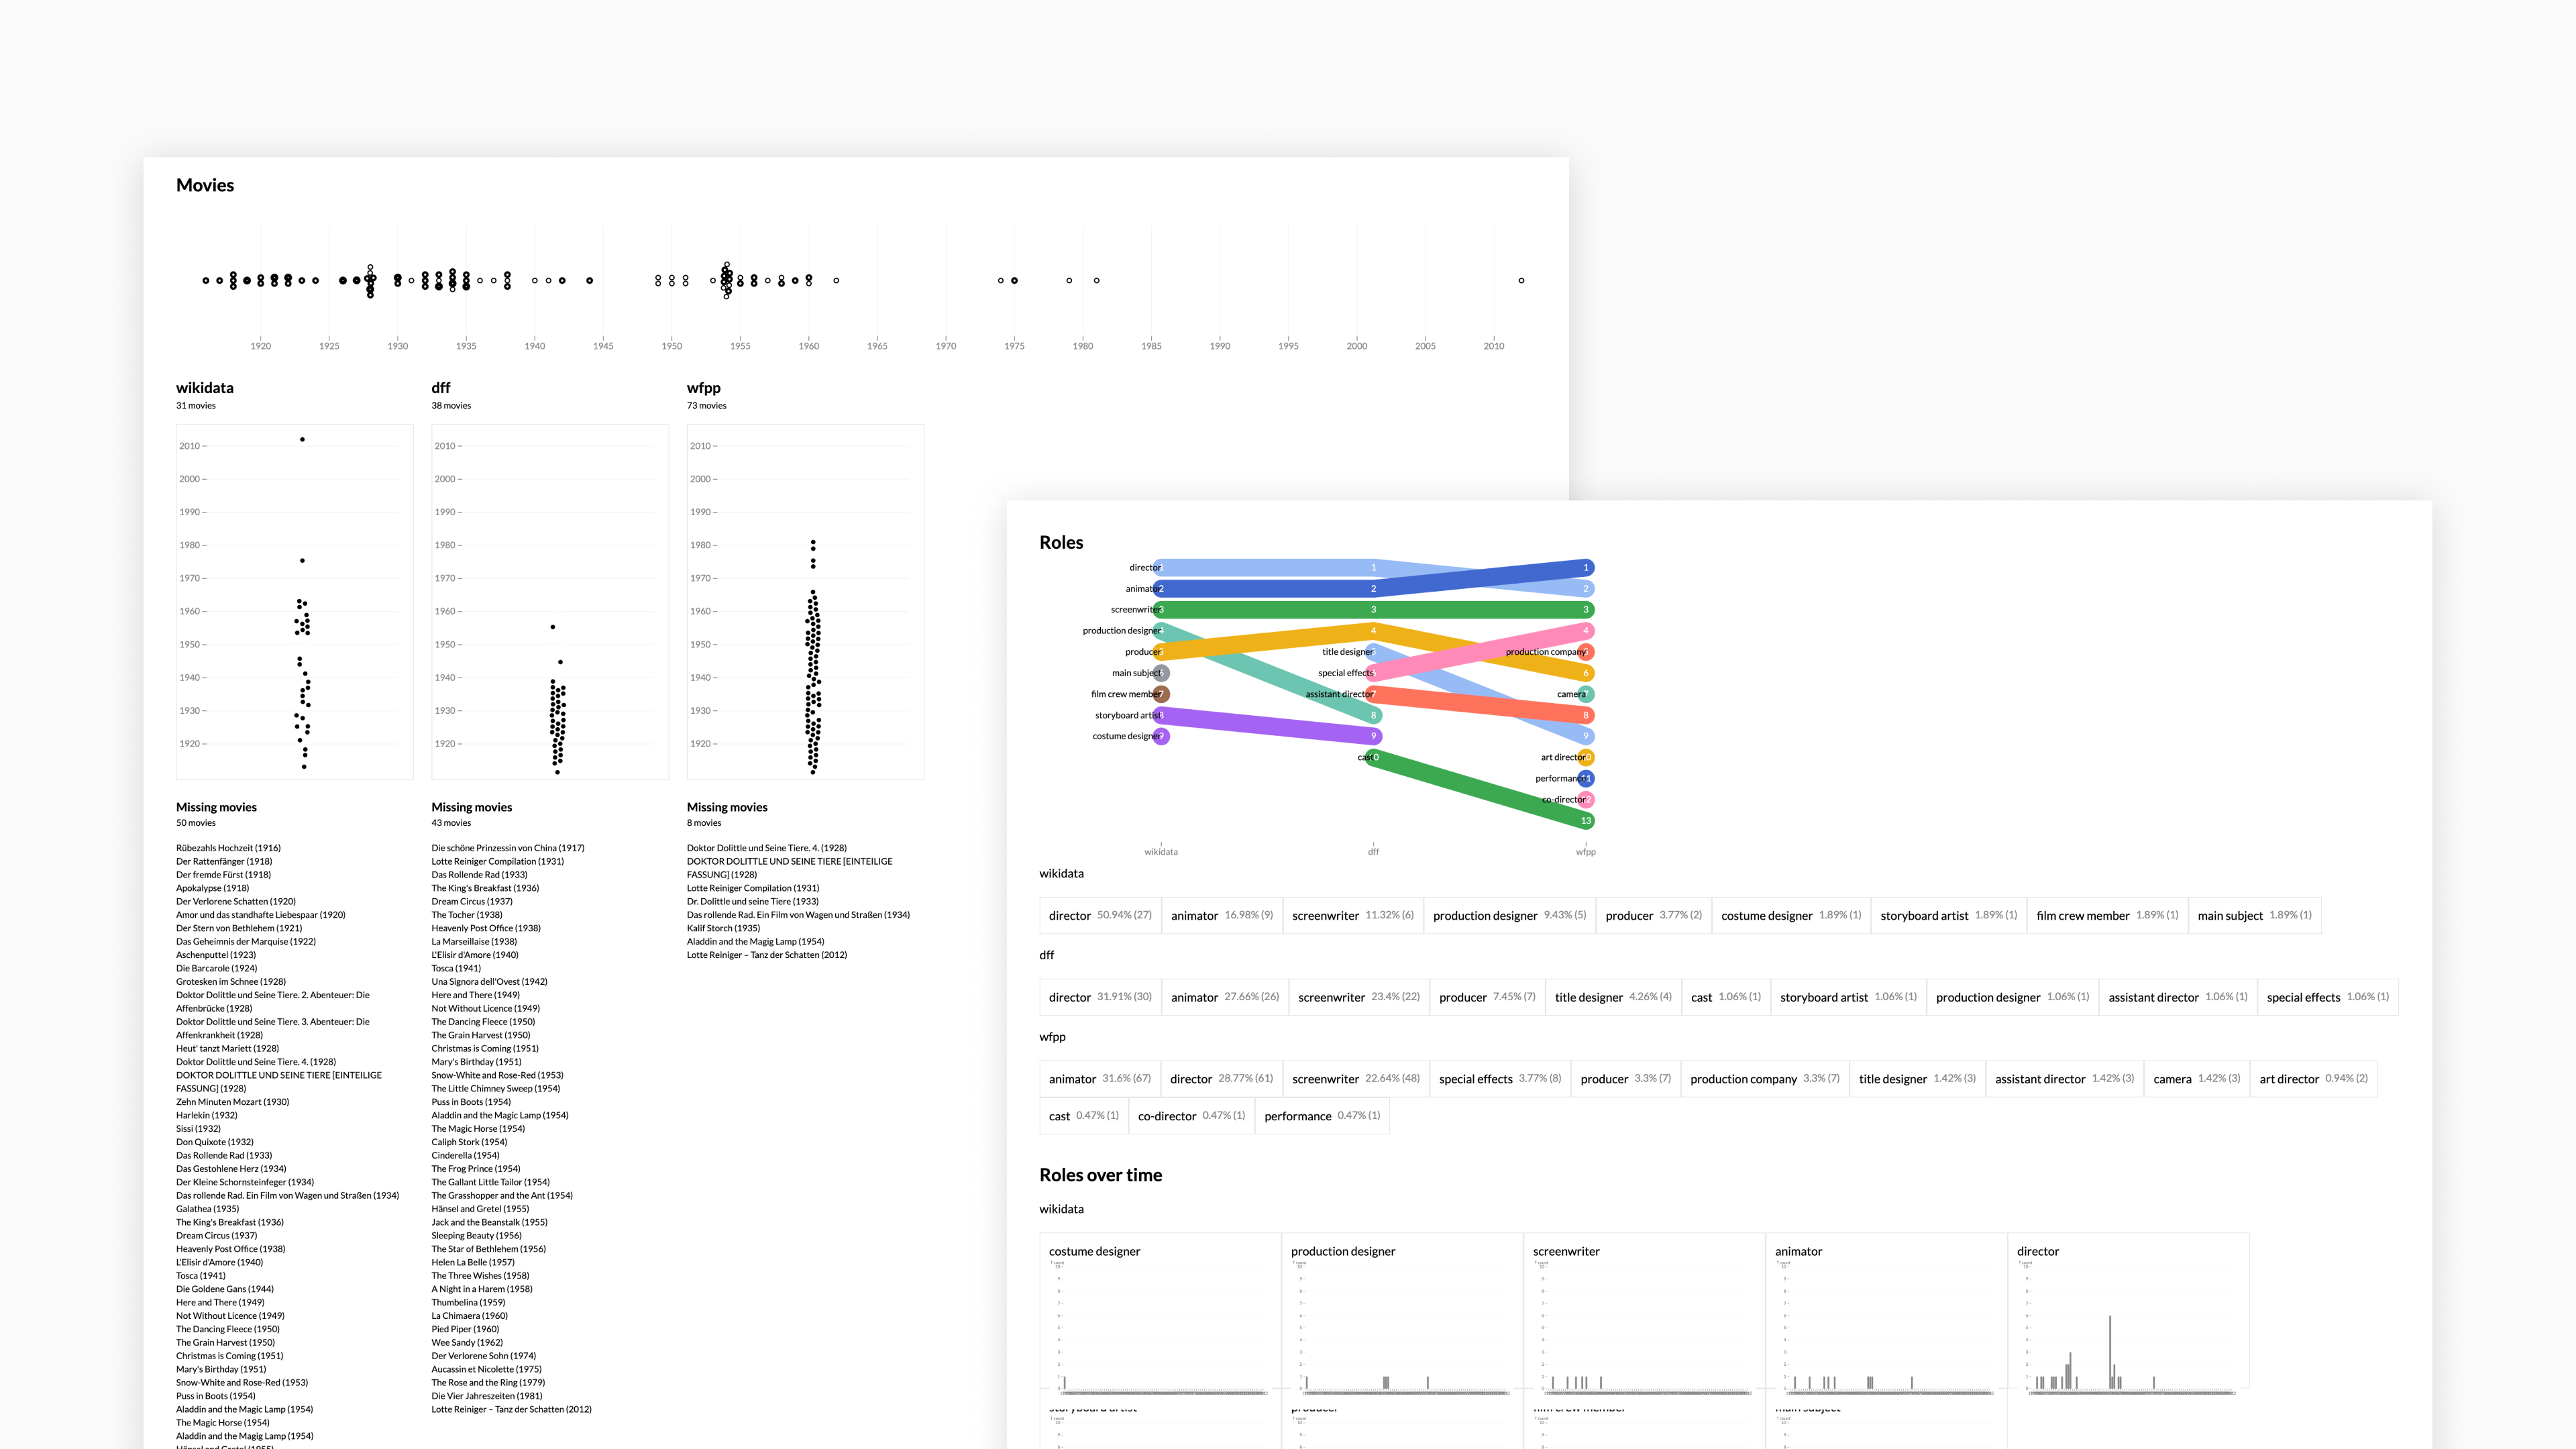Open the 'costume designer' chart in Roles over time

click(x=1160, y=1311)
